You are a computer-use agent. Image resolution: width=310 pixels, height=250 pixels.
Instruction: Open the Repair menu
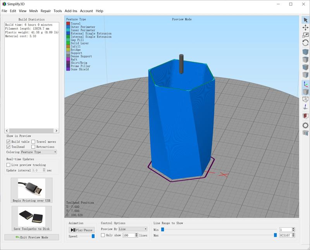[x=46, y=11]
